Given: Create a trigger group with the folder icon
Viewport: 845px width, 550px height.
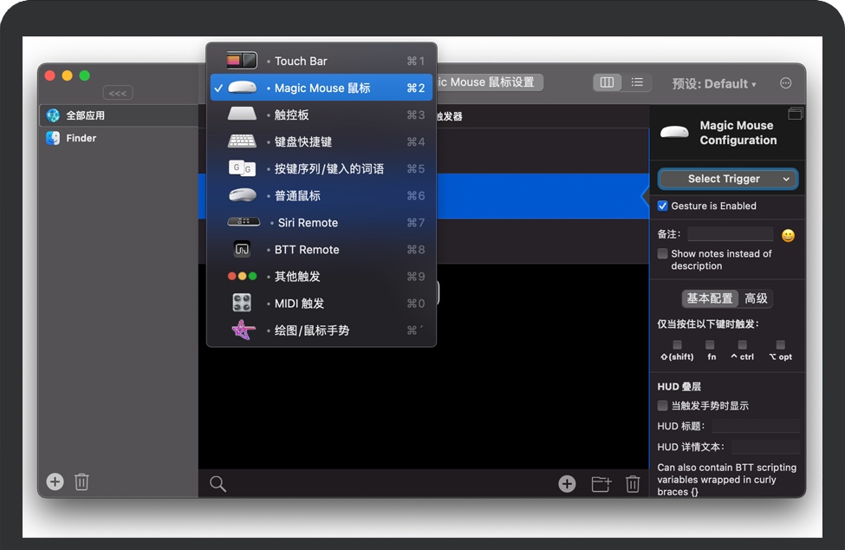Looking at the screenshot, I should pyautogui.click(x=601, y=484).
